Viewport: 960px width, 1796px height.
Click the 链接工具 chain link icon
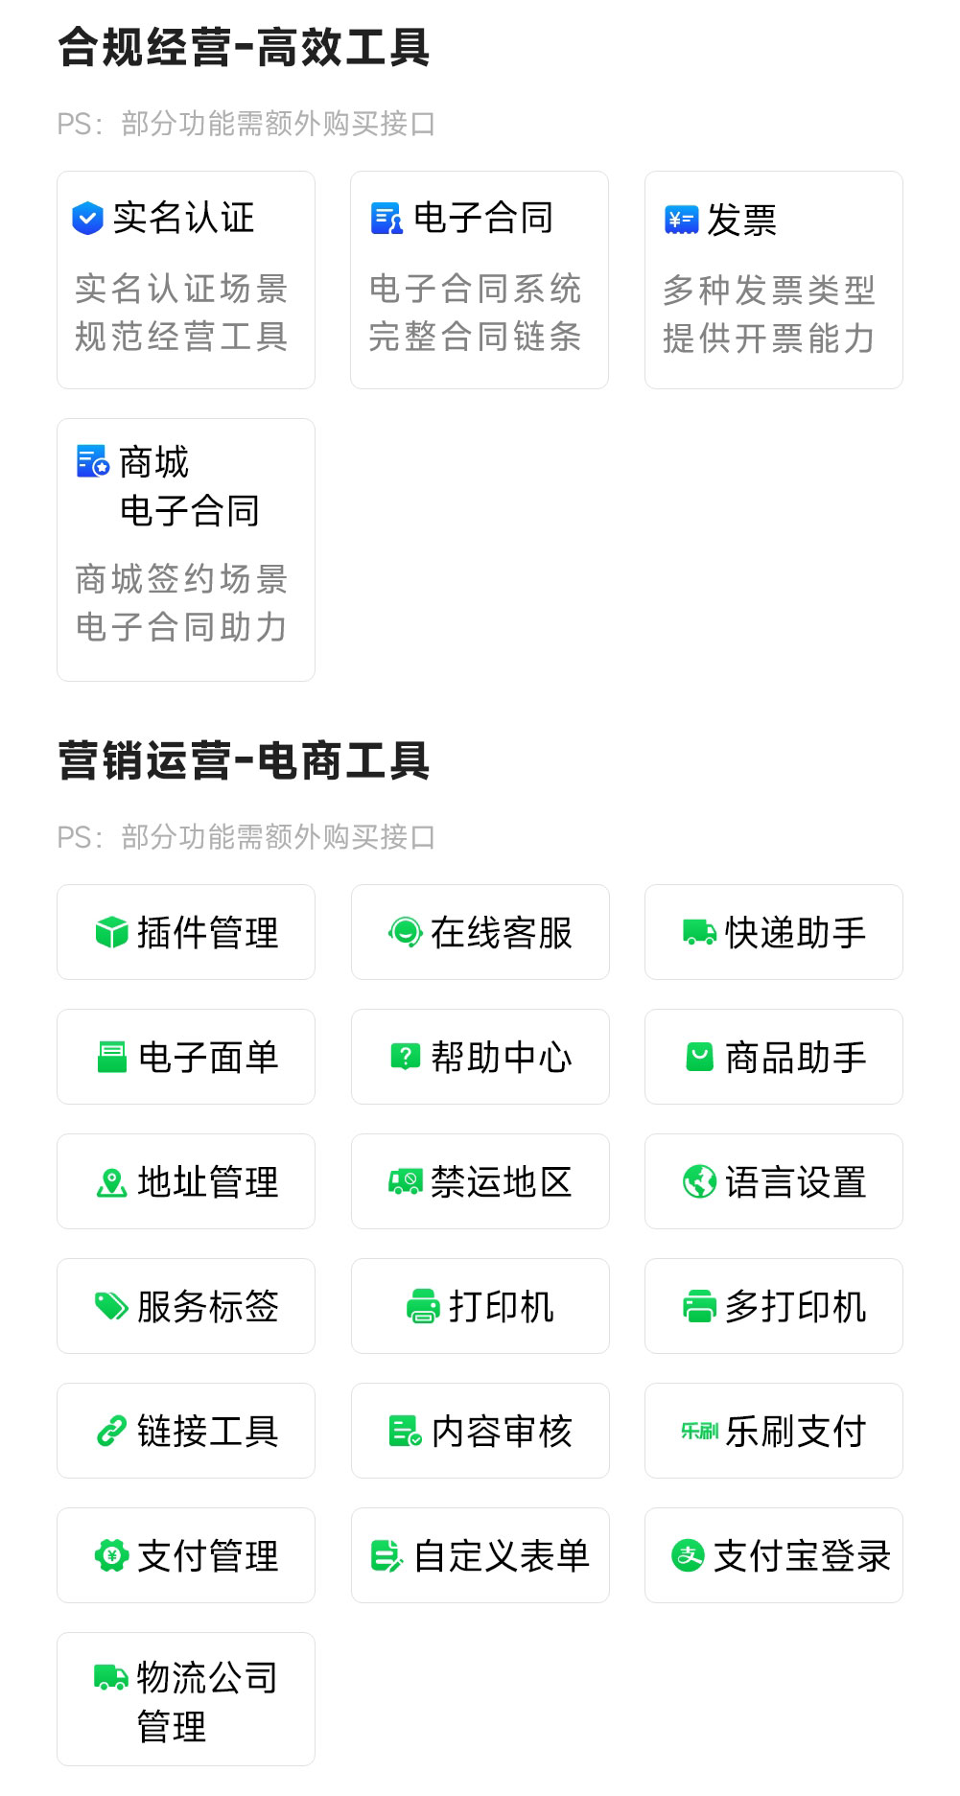pos(111,1431)
